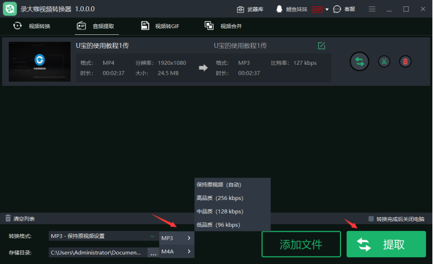Click the source file title U宝的使用教程1传
The height and width of the screenshot is (264, 433).
coord(102,45)
